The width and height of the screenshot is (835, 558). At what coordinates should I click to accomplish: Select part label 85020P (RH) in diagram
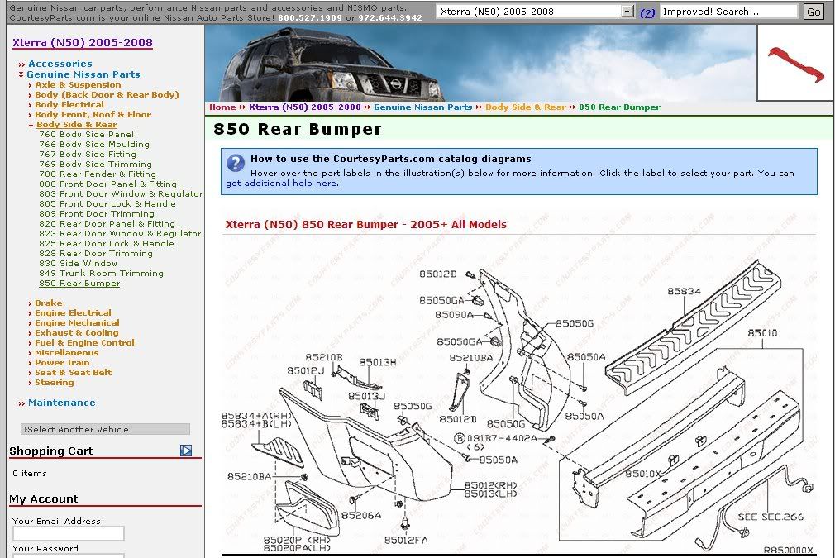297,539
